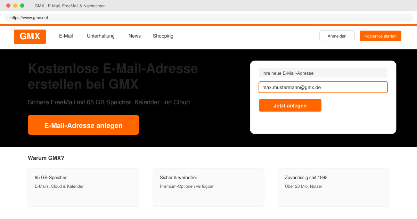
Task: Open the Shopping navigation item
Action: (163, 36)
